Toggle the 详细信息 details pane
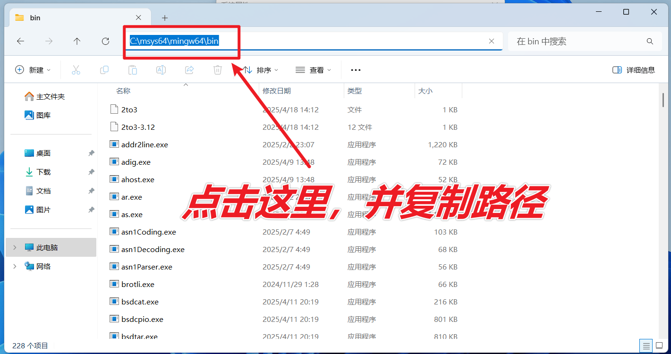Screen dimensions: 671x354 [634, 70]
